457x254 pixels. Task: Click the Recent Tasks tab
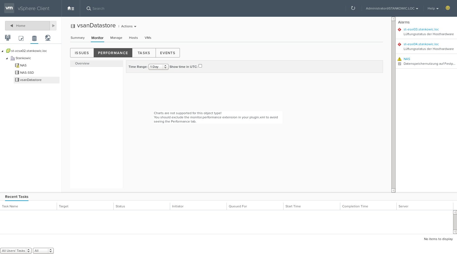coord(17,197)
